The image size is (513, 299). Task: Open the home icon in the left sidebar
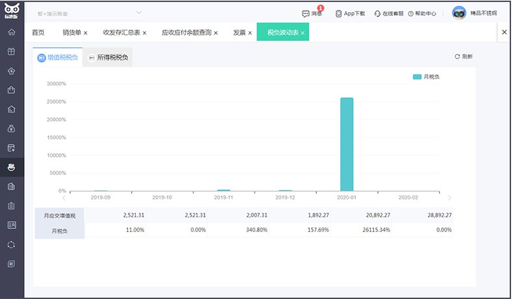pos(12,32)
